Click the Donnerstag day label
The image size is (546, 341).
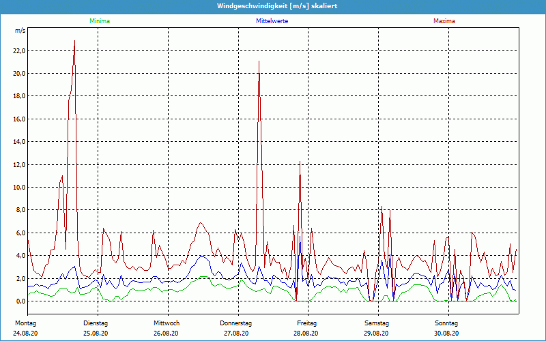(235, 323)
